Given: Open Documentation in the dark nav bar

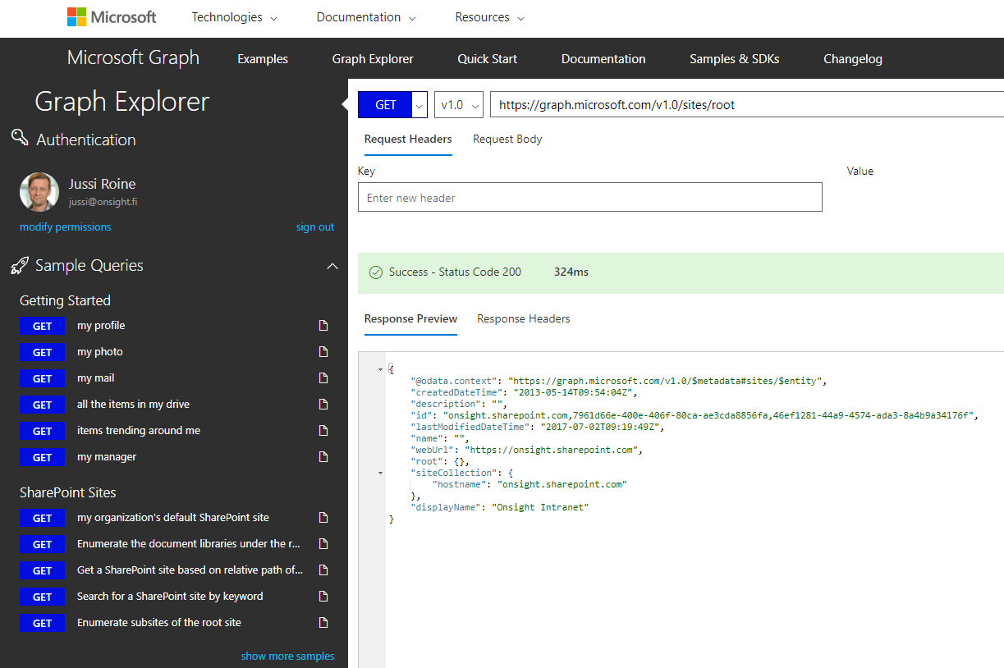Looking at the screenshot, I should click(x=603, y=59).
